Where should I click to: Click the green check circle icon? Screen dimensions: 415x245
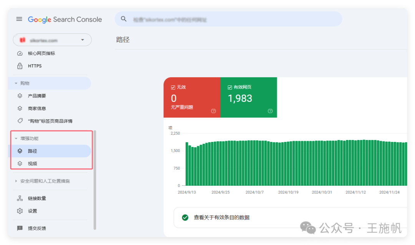coord(185,217)
